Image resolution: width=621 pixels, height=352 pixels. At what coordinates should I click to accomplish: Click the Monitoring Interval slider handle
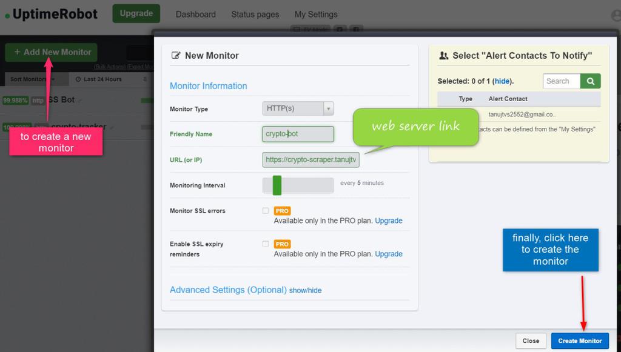(x=277, y=185)
